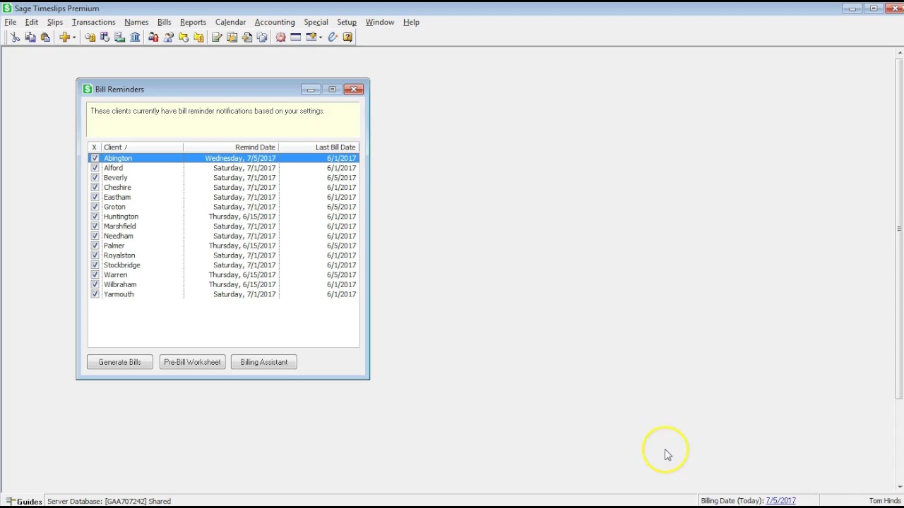Open the Reports menu
Screen dimensions: 904x508
[x=193, y=22]
